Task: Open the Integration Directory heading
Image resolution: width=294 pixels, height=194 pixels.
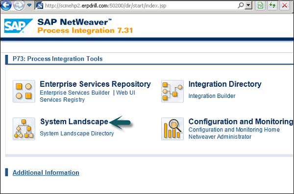Action: click(225, 84)
